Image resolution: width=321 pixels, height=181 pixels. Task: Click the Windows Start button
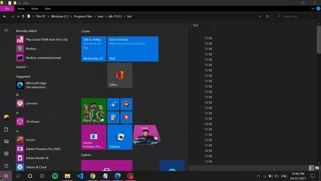[x=6, y=176]
